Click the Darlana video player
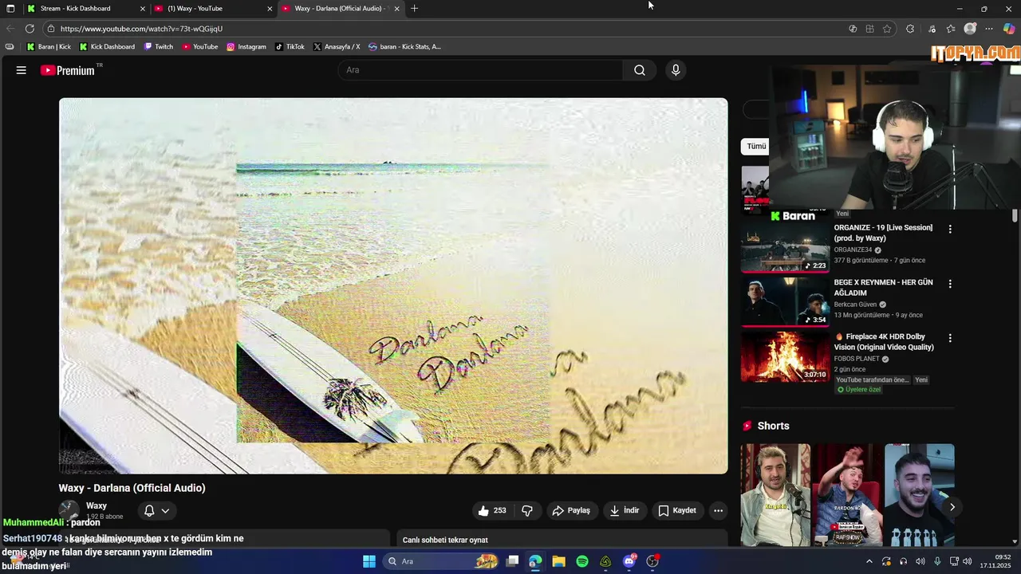This screenshot has width=1021, height=574. (393, 286)
